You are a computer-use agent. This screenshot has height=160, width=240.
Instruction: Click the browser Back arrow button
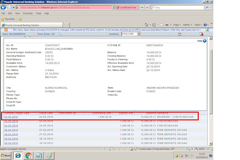click(3, 7)
